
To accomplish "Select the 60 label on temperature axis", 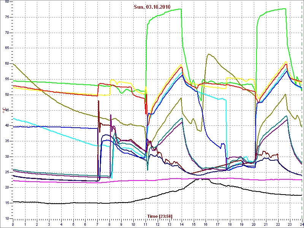I will (6, 64).
